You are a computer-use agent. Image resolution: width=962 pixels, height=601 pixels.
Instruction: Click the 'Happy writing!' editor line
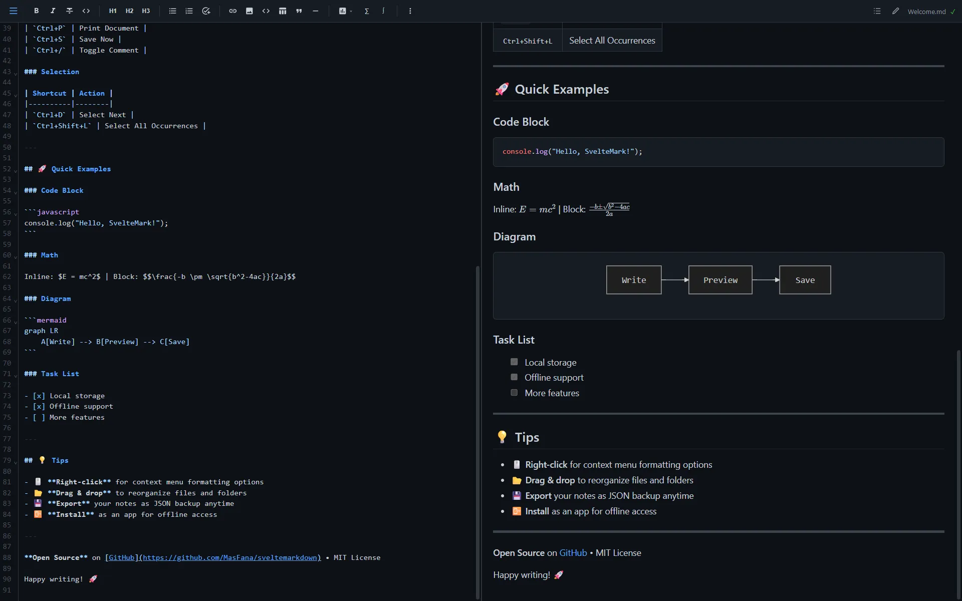61,579
